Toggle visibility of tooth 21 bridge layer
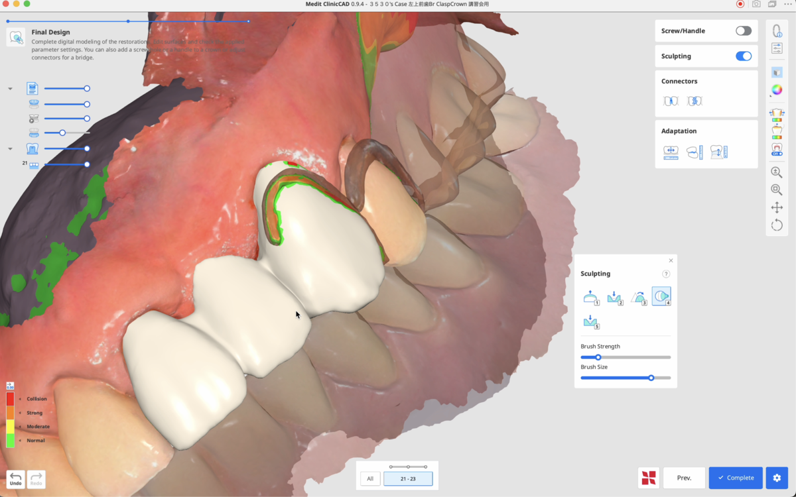The width and height of the screenshot is (796, 497). click(34, 165)
